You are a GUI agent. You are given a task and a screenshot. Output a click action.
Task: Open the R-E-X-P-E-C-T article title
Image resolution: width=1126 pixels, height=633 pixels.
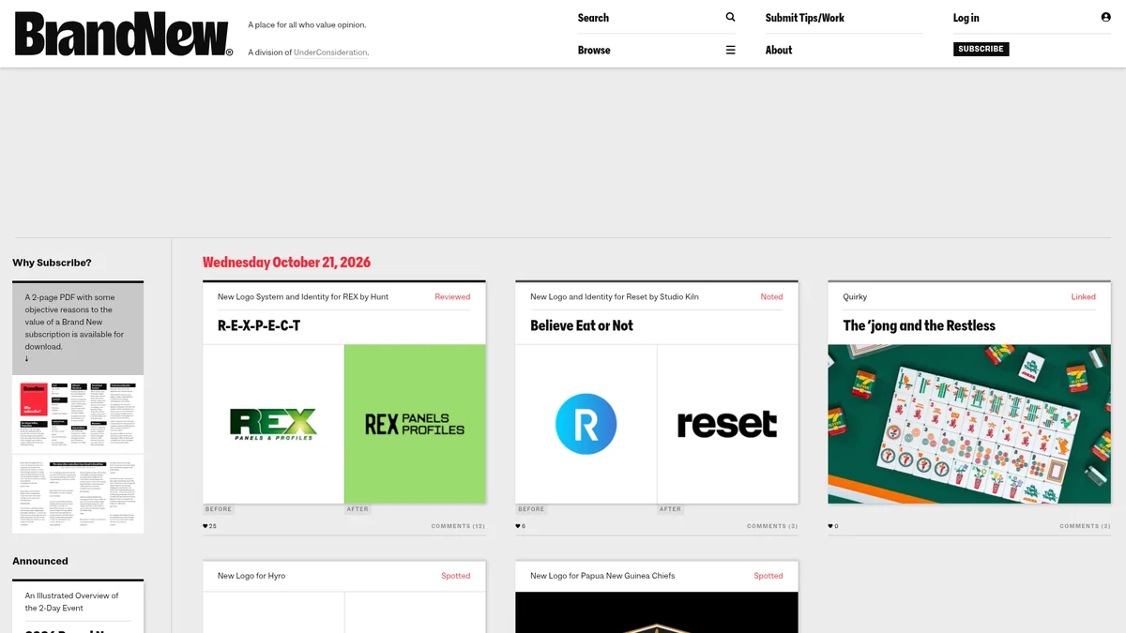[259, 325]
